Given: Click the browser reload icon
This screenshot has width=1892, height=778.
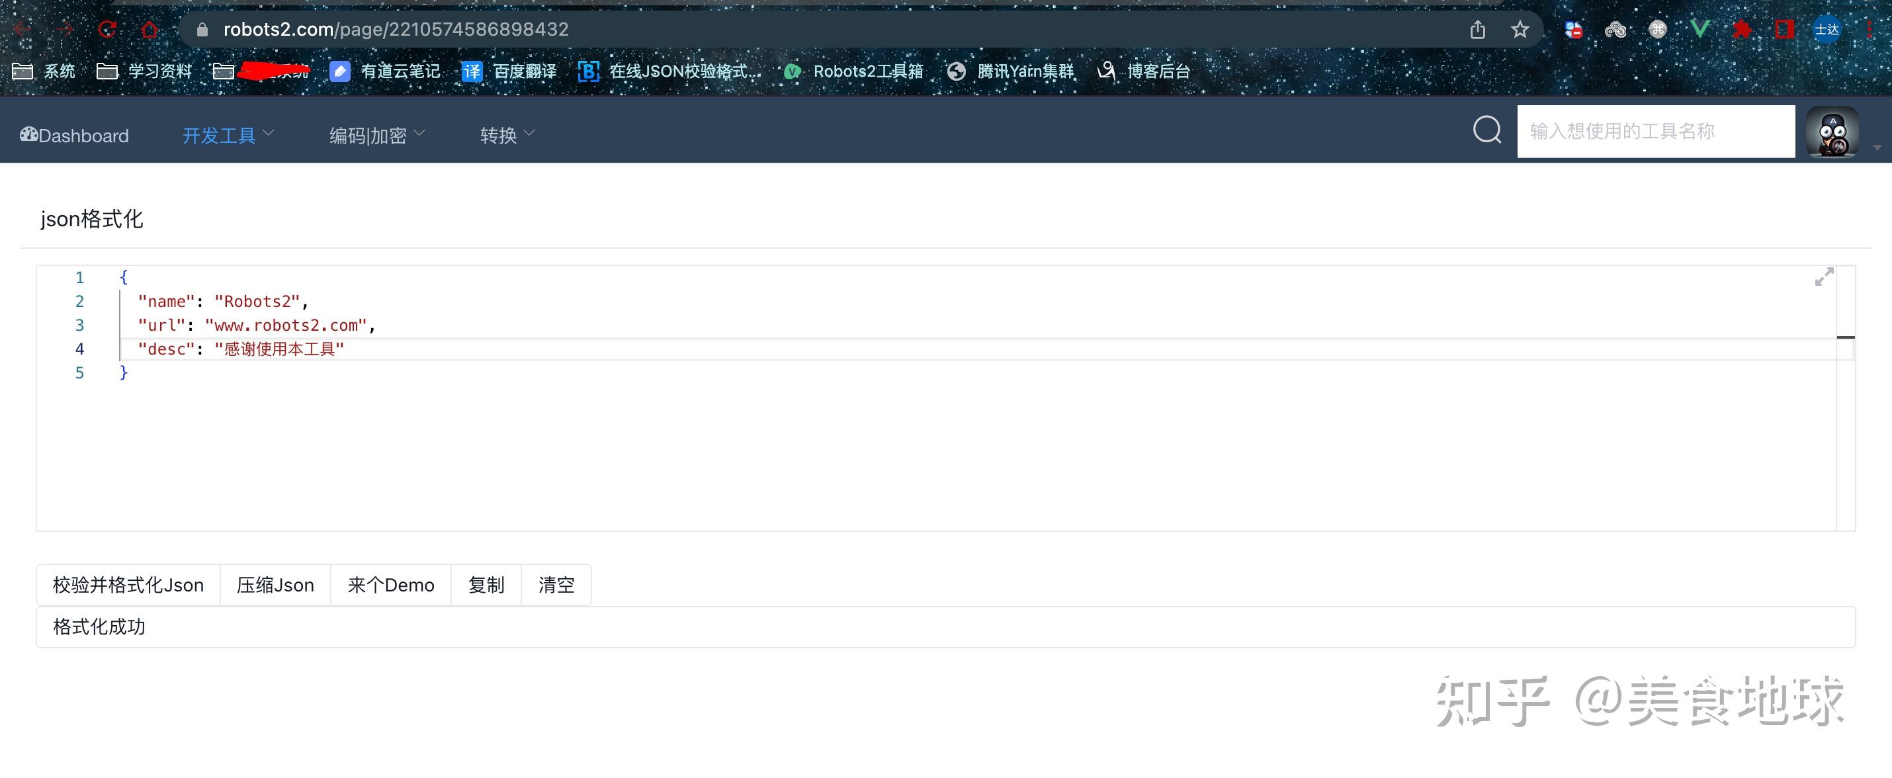Looking at the screenshot, I should pos(107,29).
